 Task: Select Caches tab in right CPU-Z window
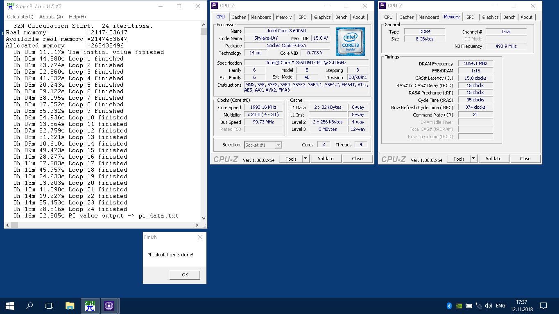(406, 17)
